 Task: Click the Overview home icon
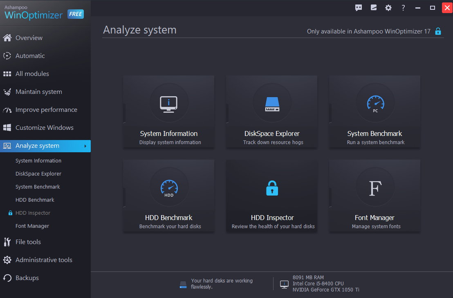click(x=7, y=38)
